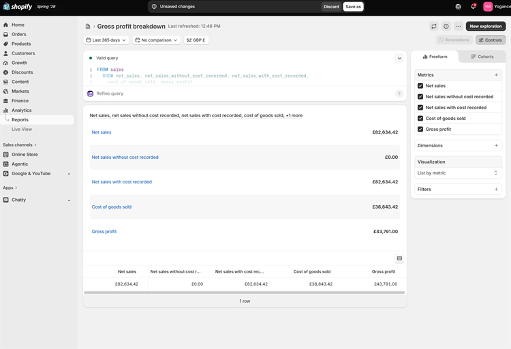Click the Shopify logo
The height and width of the screenshot is (349, 511).
[x=18, y=7]
